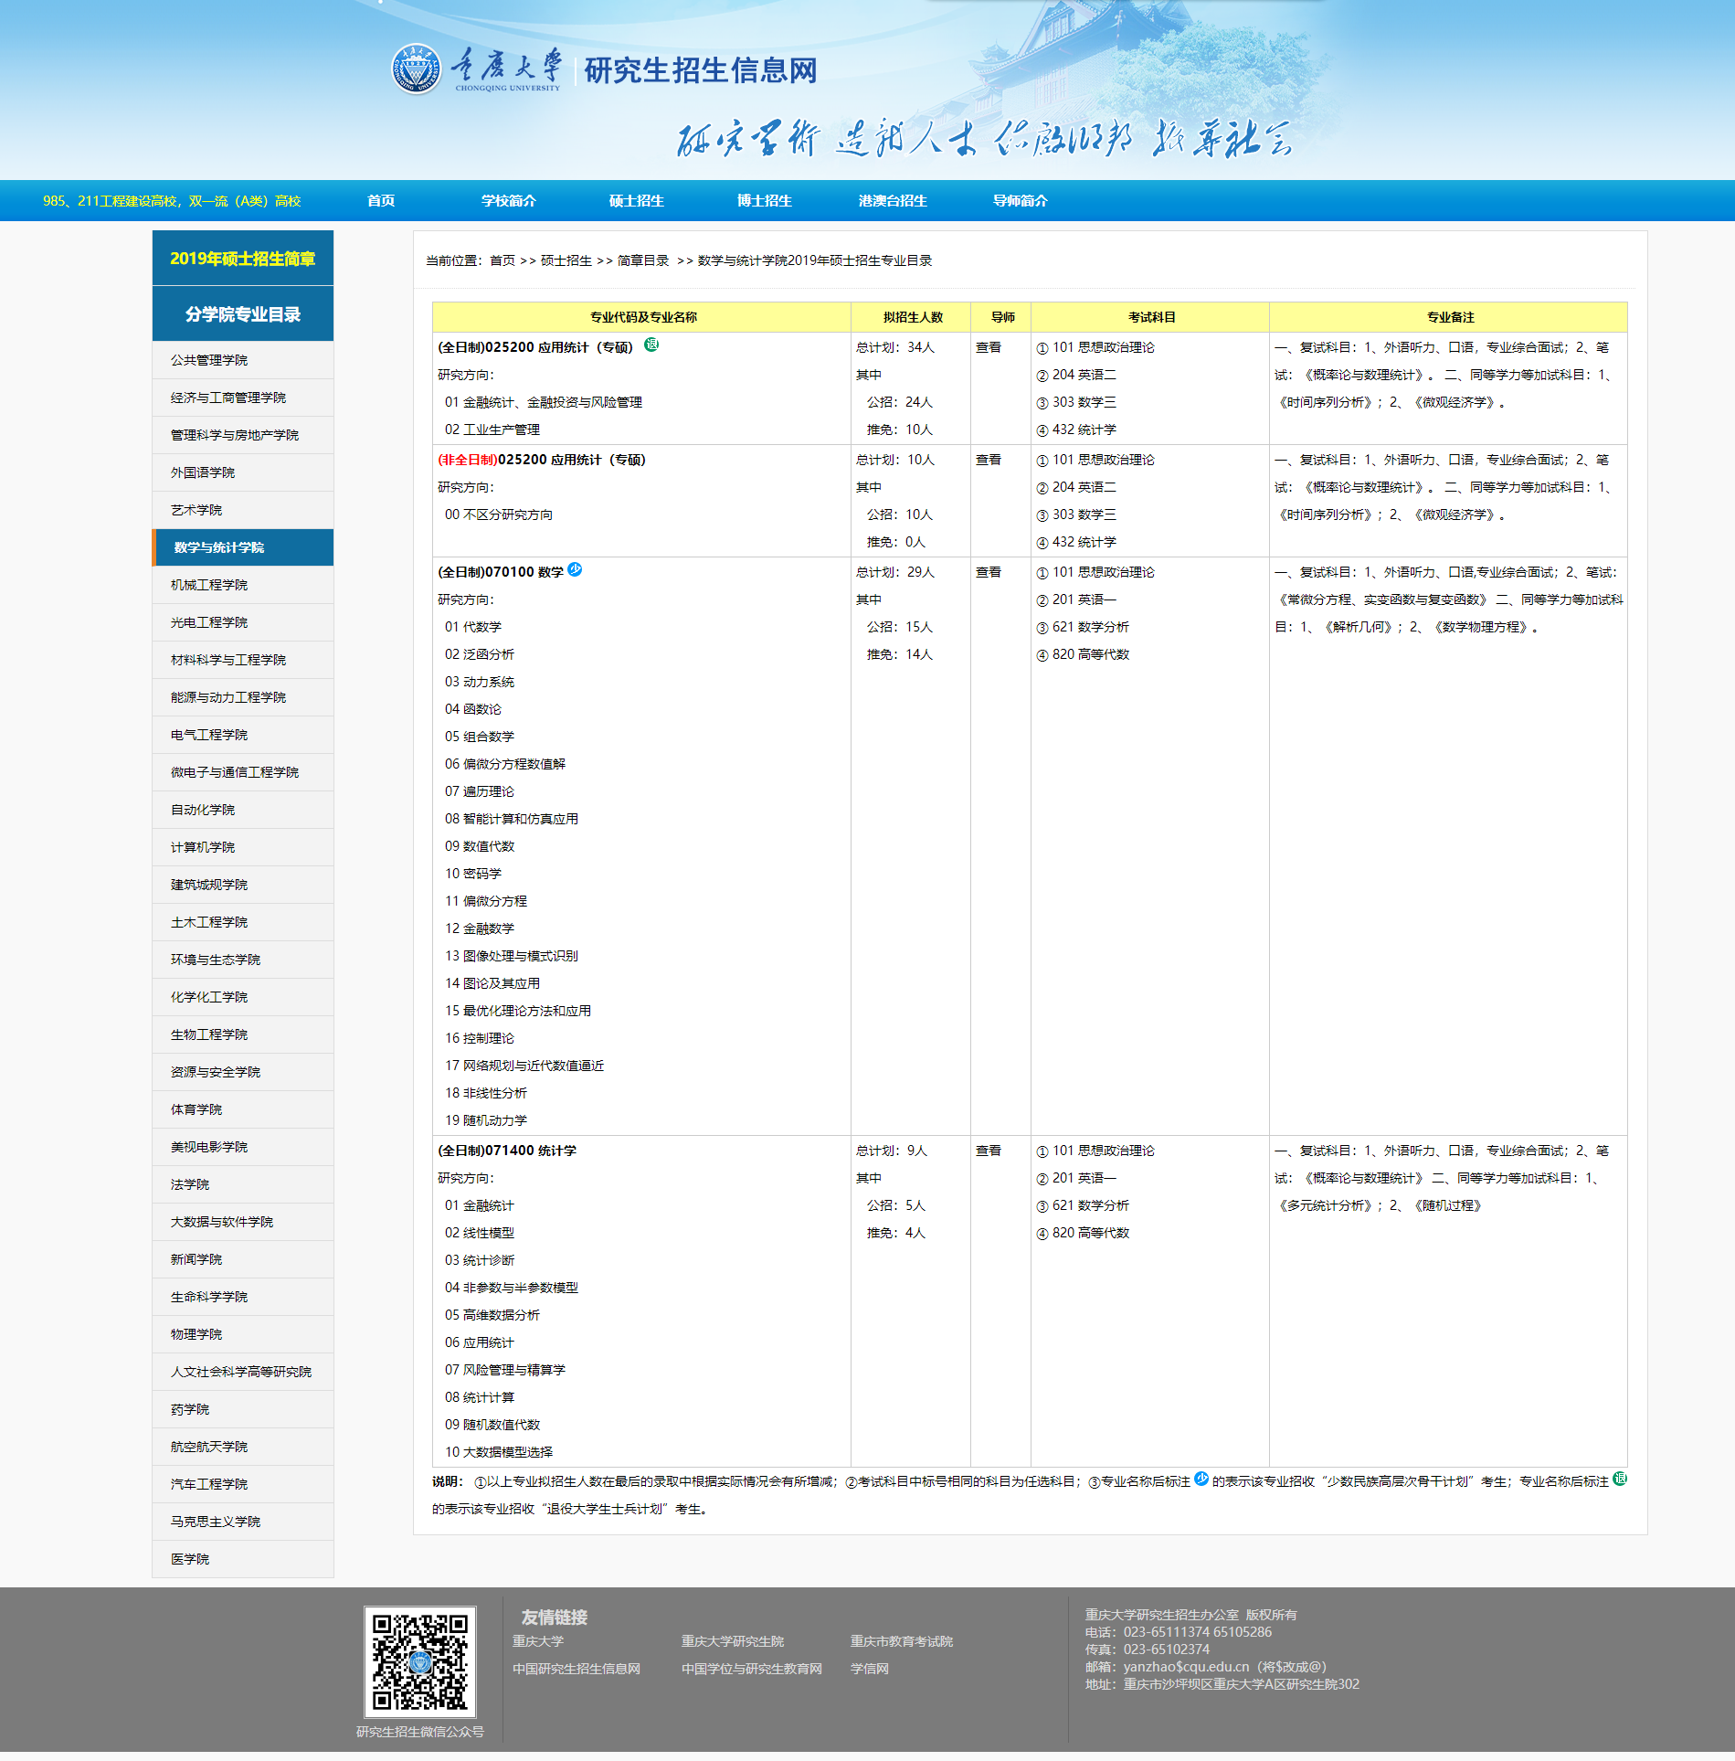Viewport: 1735px width, 1761px height.
Task: Select 医学院 in sidebar
Action: [243, 1559]
